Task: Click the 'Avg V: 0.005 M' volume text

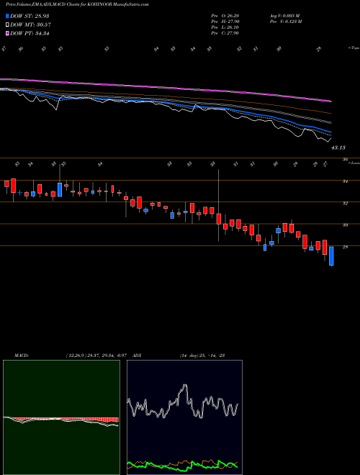Action: 284,16
